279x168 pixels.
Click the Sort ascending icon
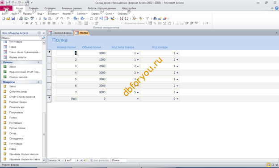[121, 18]
